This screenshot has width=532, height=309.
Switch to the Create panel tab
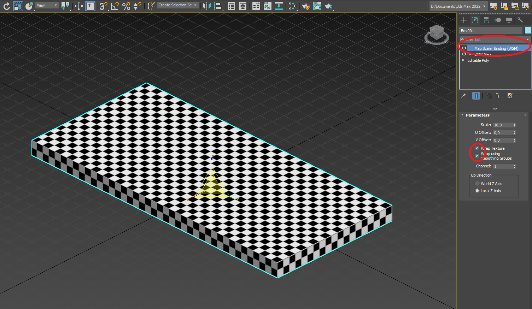[464, 20]
